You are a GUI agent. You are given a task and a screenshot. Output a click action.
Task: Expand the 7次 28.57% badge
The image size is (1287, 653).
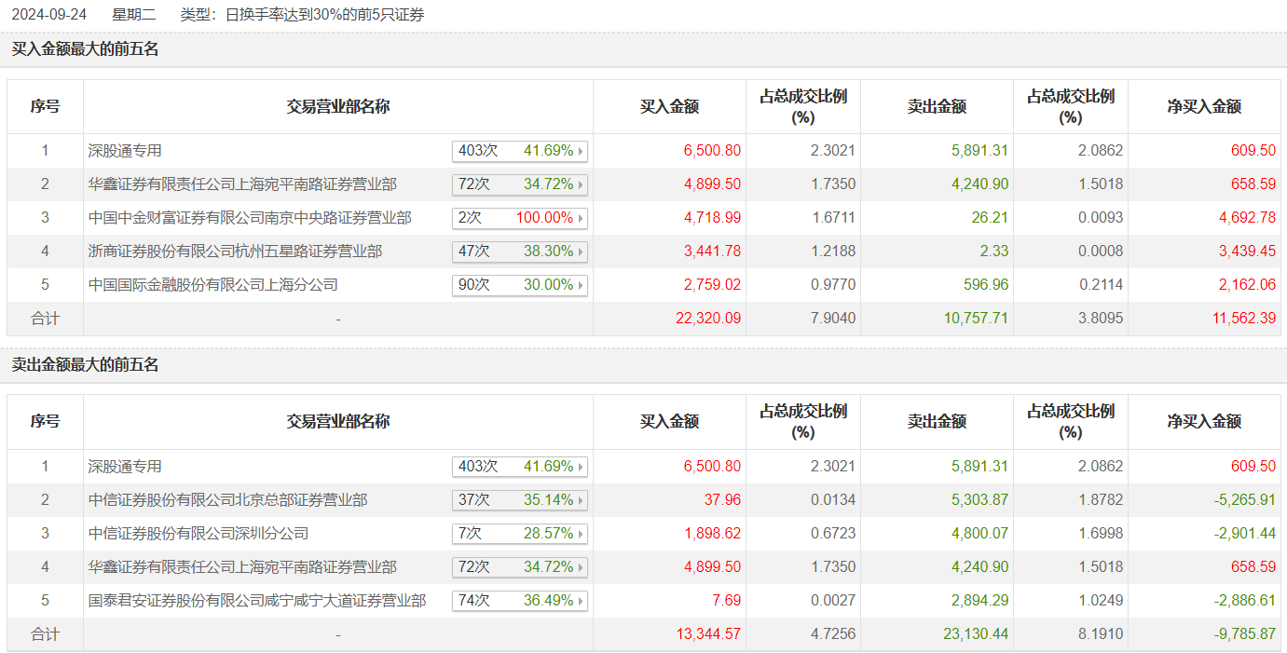(x=582, y=534)
